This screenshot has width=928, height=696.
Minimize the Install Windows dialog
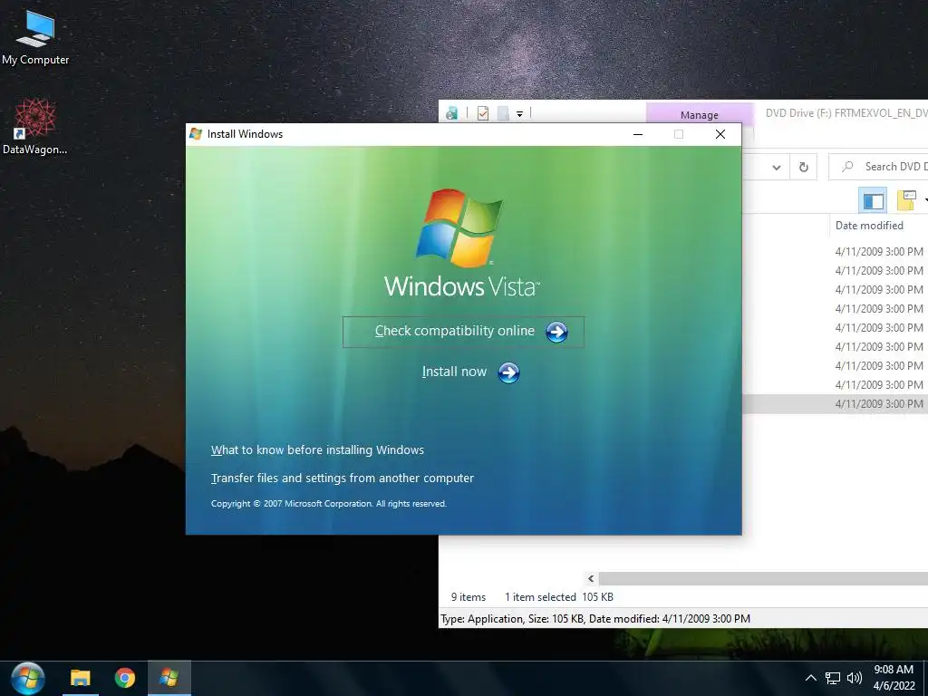(x=638, y=134)
